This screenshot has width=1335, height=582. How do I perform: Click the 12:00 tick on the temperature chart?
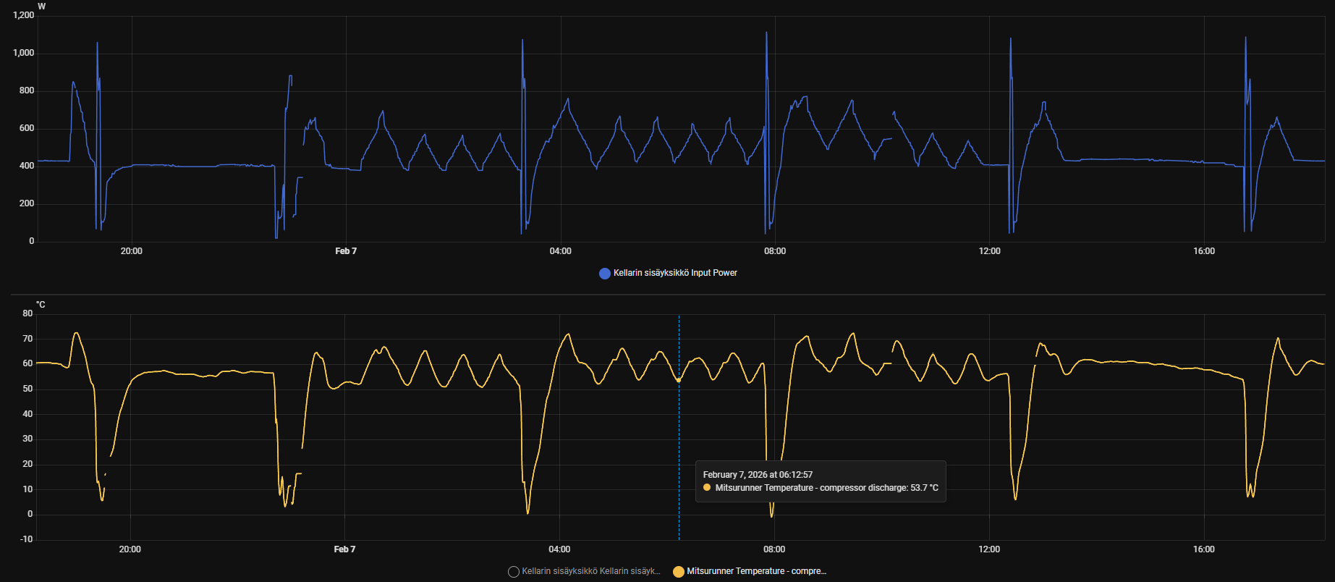pyautogui.click(x=989, y=549)
